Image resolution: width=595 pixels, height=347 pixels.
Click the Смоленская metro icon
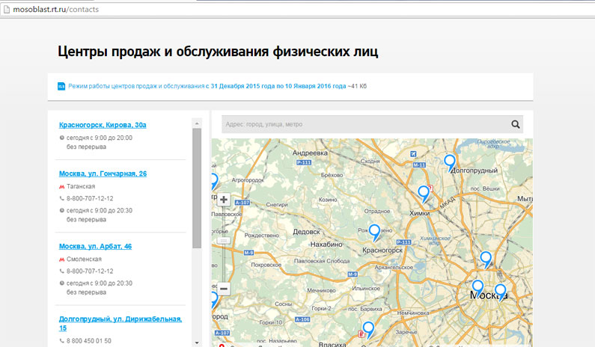[61, 259]
